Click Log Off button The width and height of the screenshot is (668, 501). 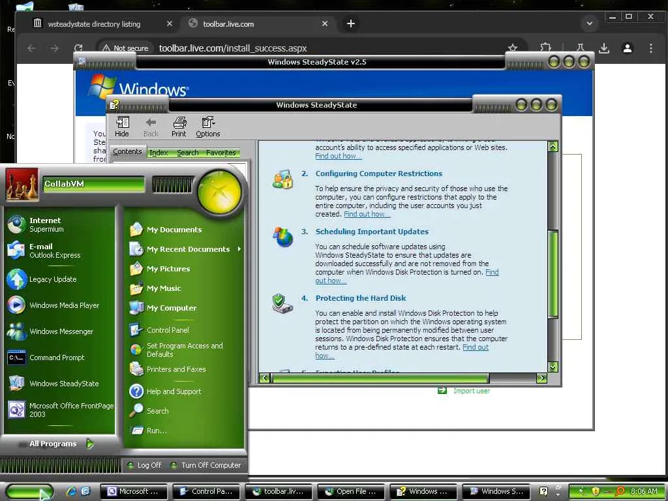[x=144, y=465]
